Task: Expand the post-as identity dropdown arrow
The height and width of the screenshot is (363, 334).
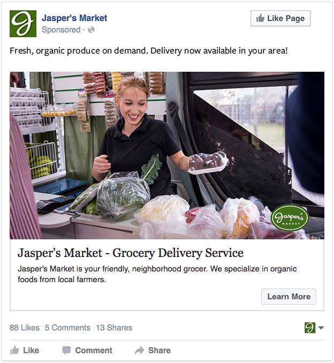Action: [x=321, y=328]
